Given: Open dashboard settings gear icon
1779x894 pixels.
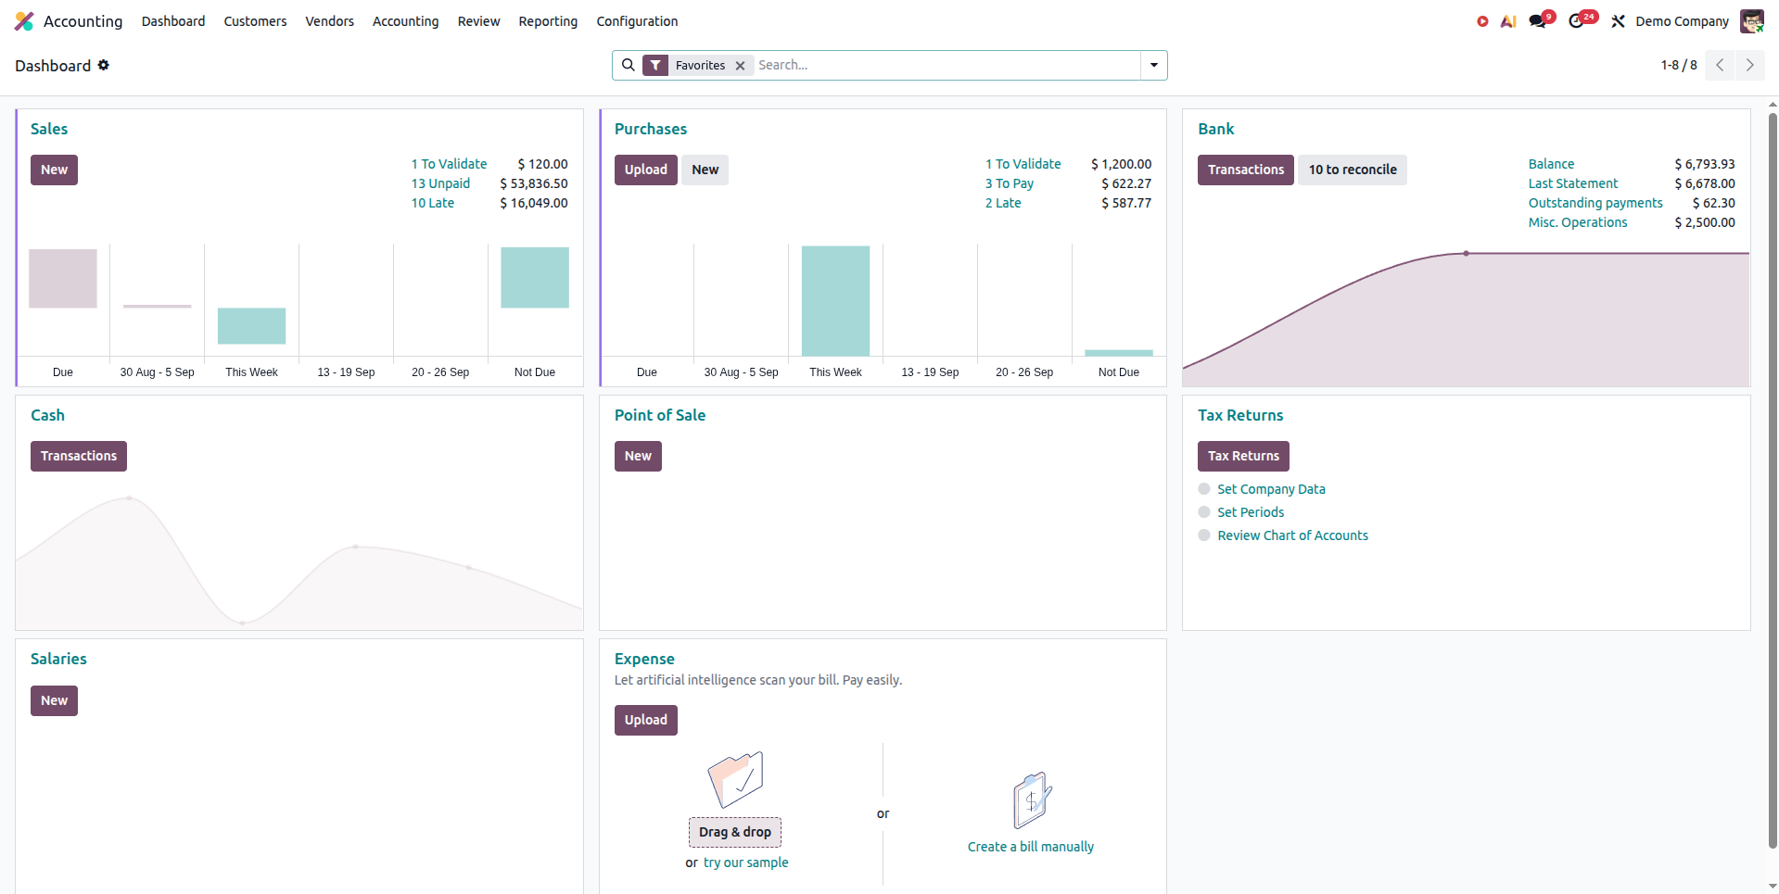Looking at the screenshot, I should click(104, 65).
